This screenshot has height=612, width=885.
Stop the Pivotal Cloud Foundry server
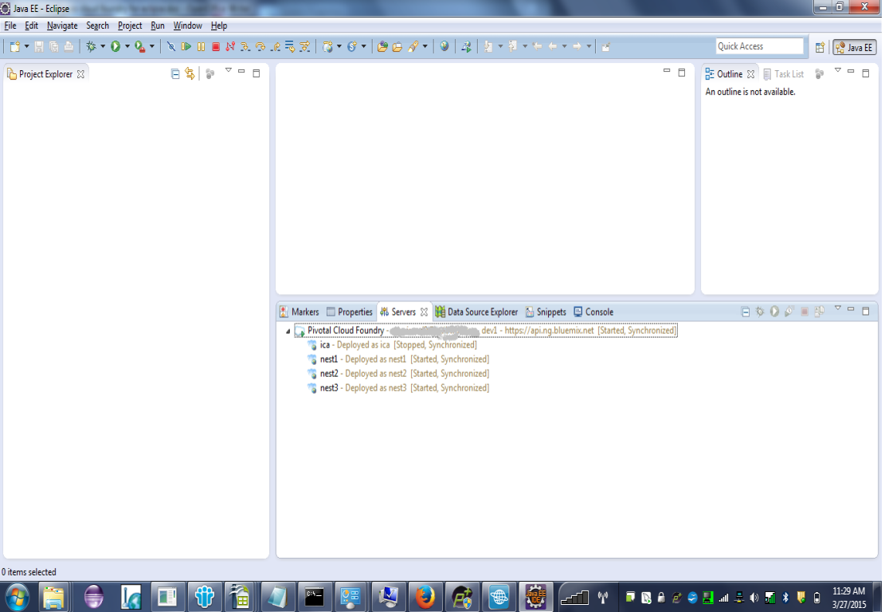click(803, 312)
